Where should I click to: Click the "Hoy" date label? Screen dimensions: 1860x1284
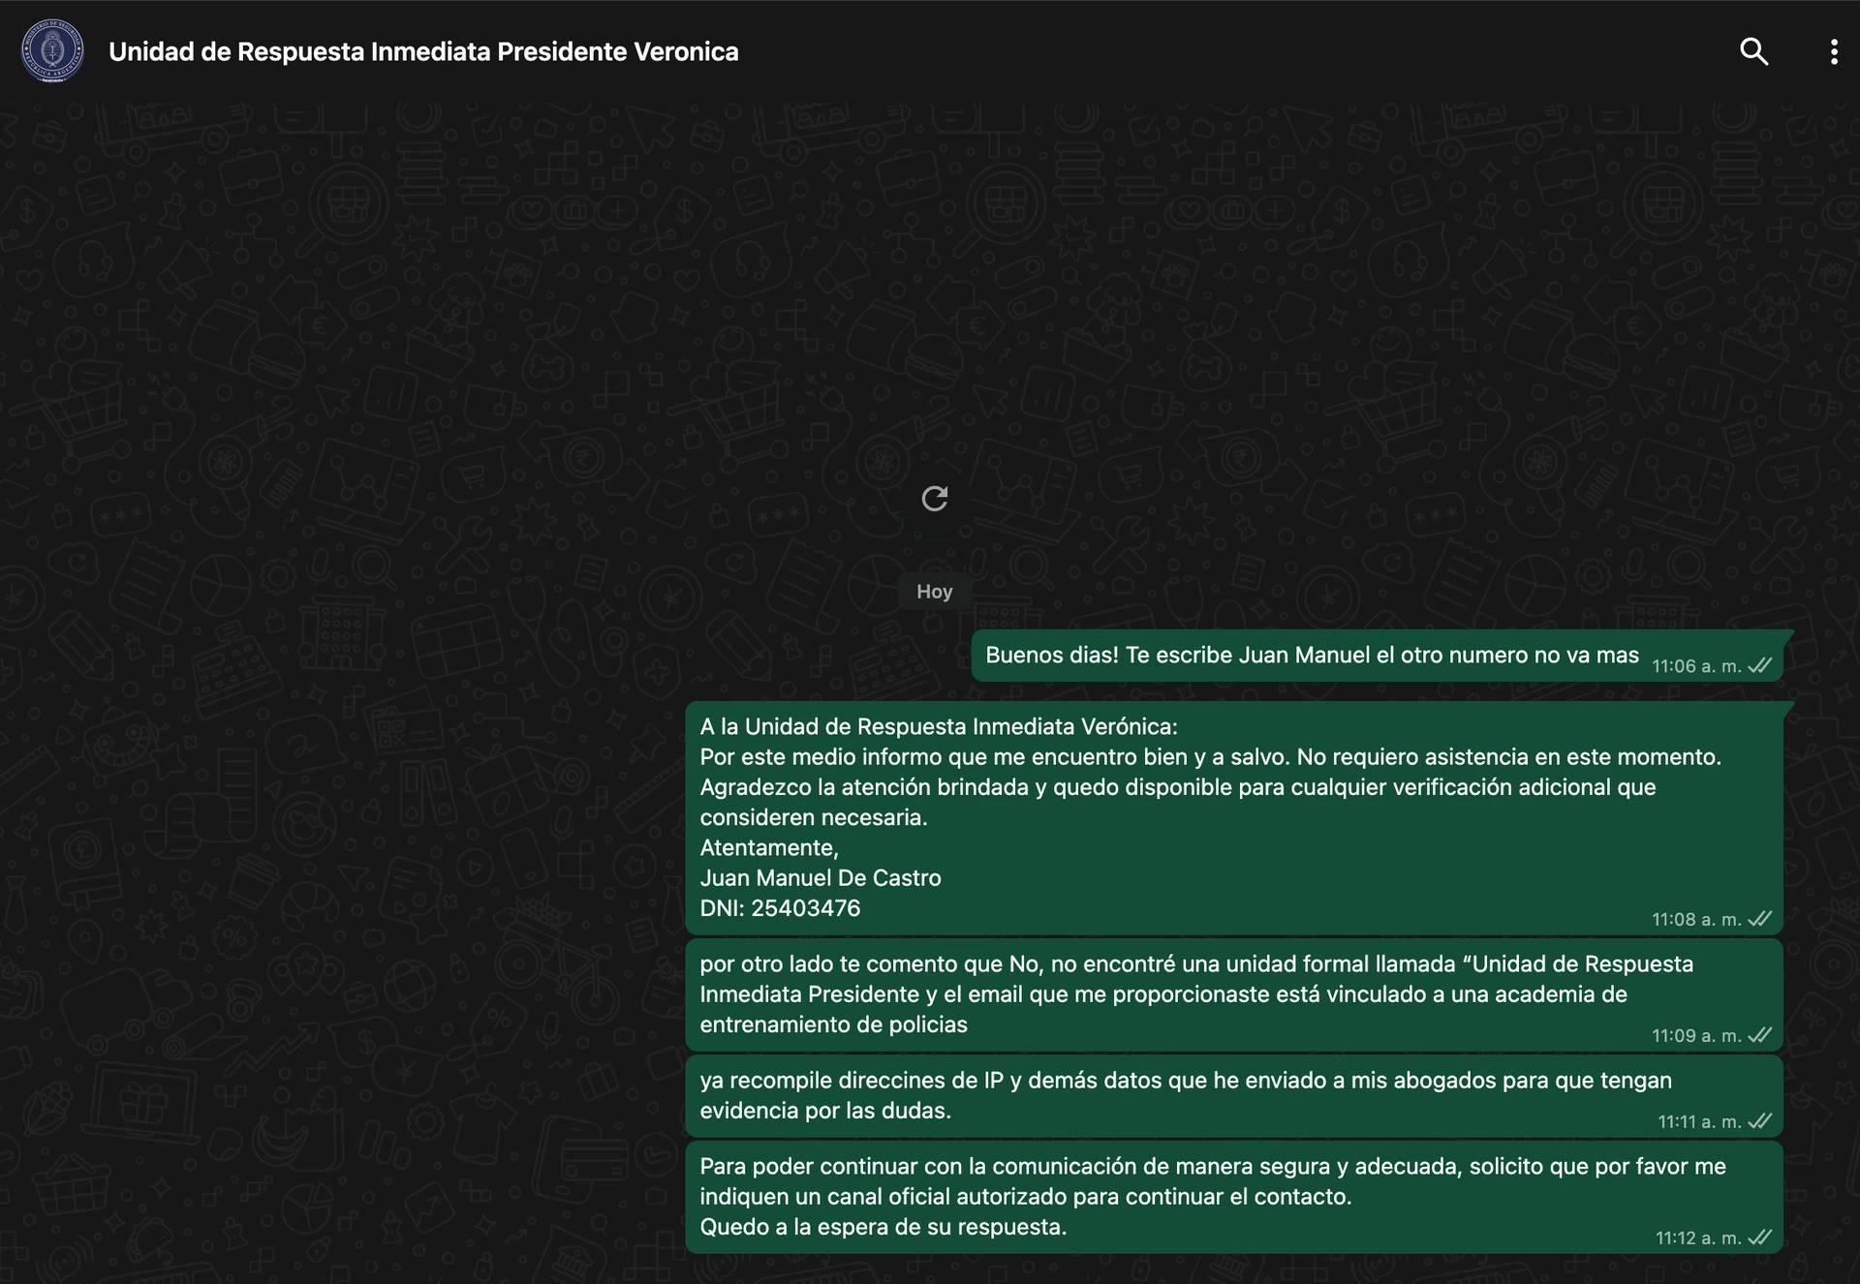(934, 592)
